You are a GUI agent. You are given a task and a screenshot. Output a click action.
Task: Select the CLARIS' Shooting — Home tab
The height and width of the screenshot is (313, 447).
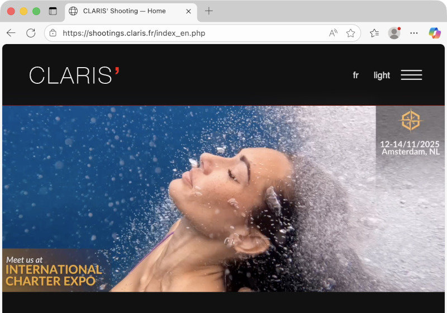(x=124, y=11)
